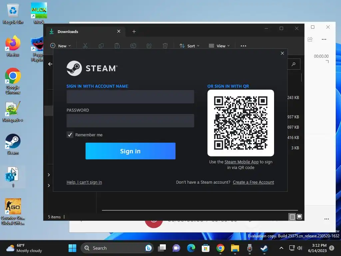Open the volume control in system tray
The height and width of the screenshot is (256, 341).
click(x=300, y=248)
